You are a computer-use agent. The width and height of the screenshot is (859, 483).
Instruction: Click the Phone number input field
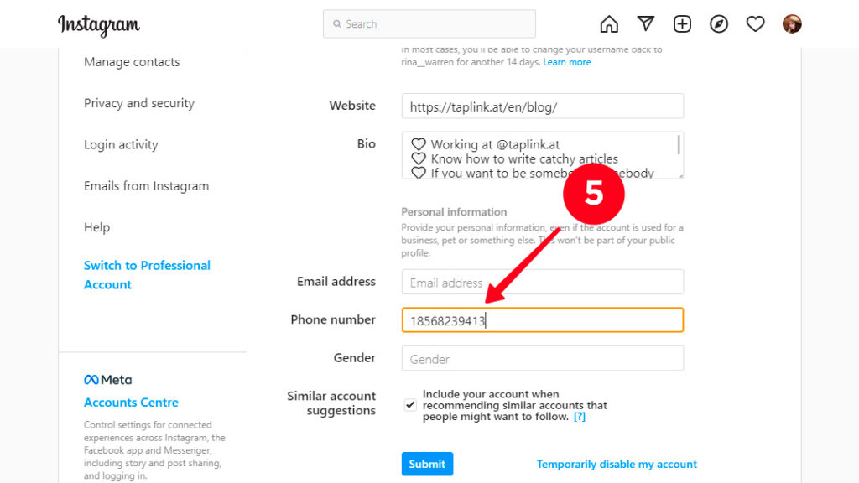click(542, 319)
